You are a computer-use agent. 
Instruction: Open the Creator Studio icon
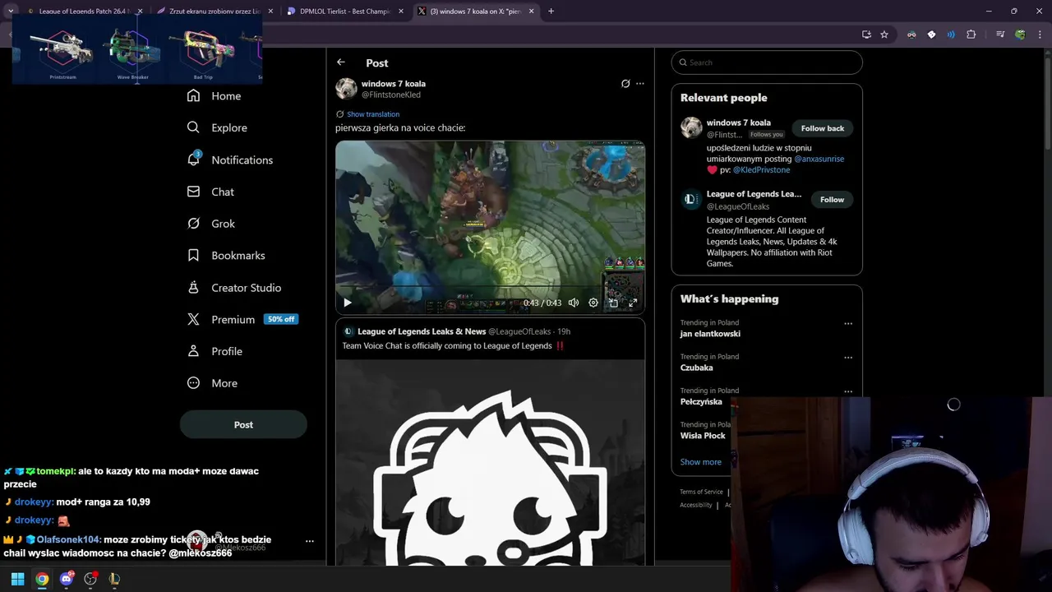pyautogui.click(x=193, y=288)
